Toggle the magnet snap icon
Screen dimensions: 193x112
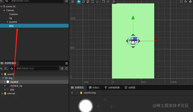pyautogui.click(x=97, y=2)
